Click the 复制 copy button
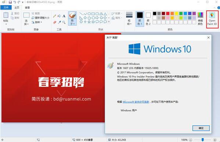This screenshot has height=142, width=220. coord(15,18)
